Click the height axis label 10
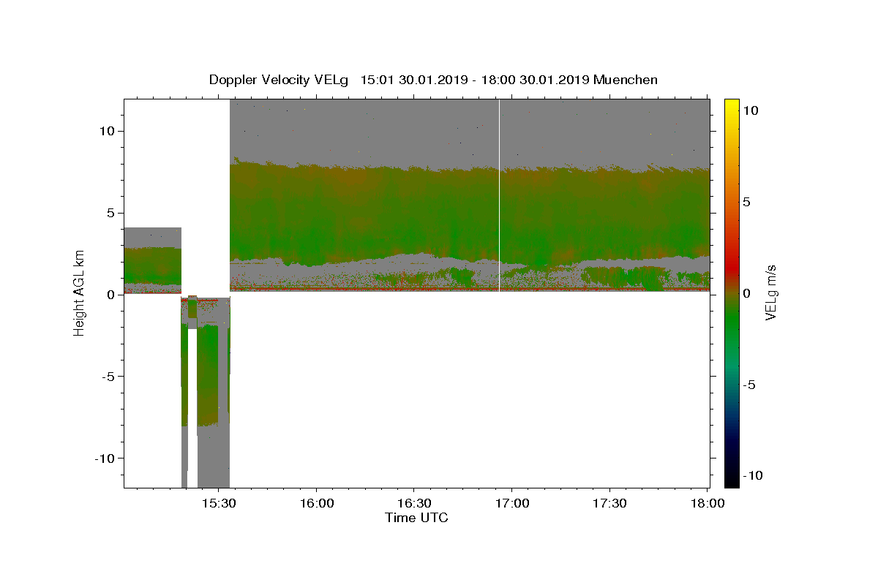Image resolution: width=878 pixels, height=585 pixels. 108,131
